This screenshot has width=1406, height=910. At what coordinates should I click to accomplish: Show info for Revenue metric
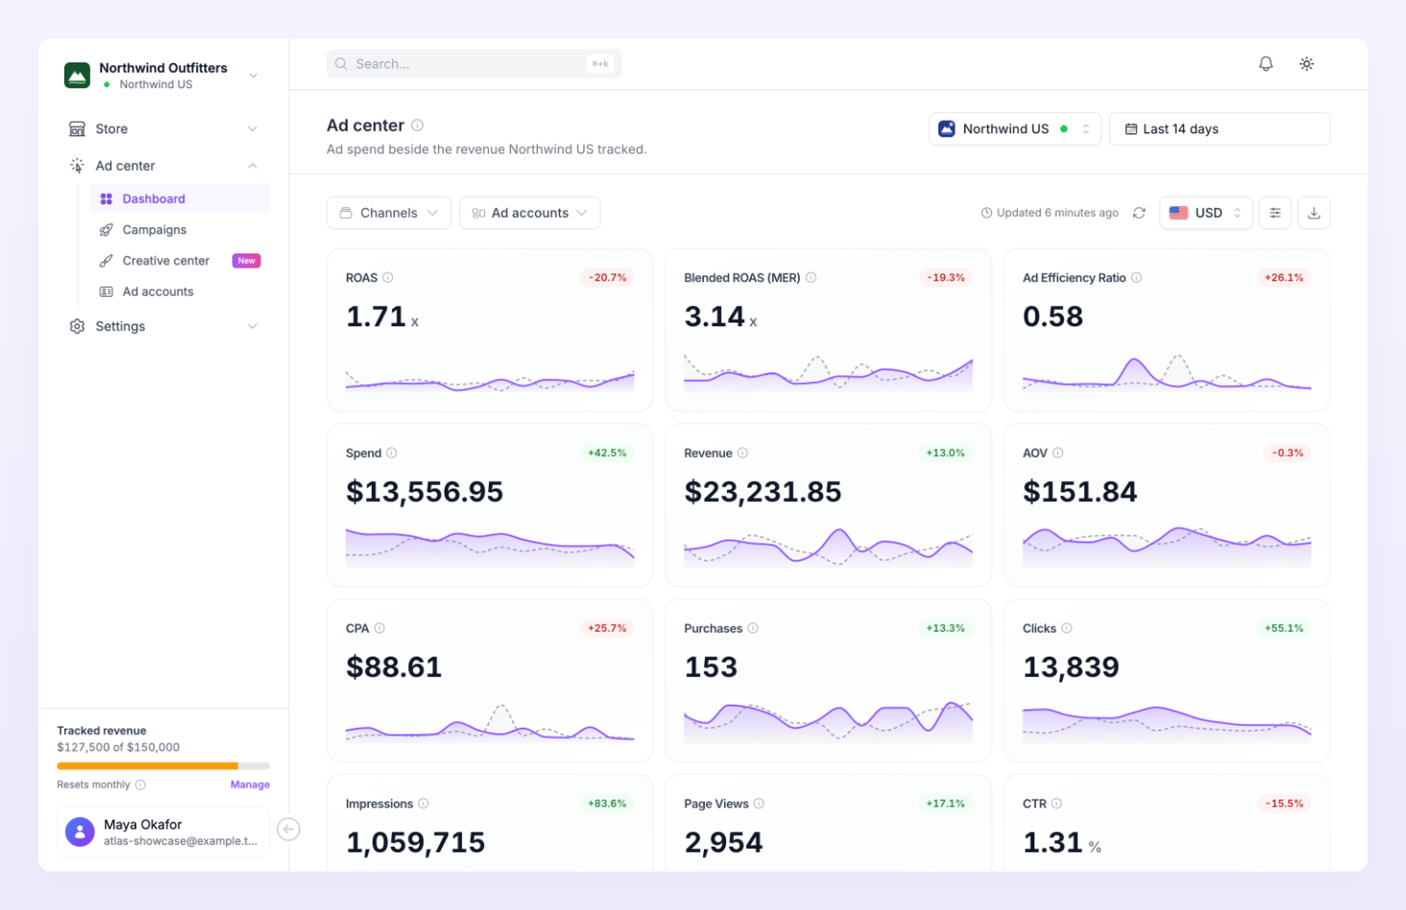pyautogui.click(x=742, y=453)
